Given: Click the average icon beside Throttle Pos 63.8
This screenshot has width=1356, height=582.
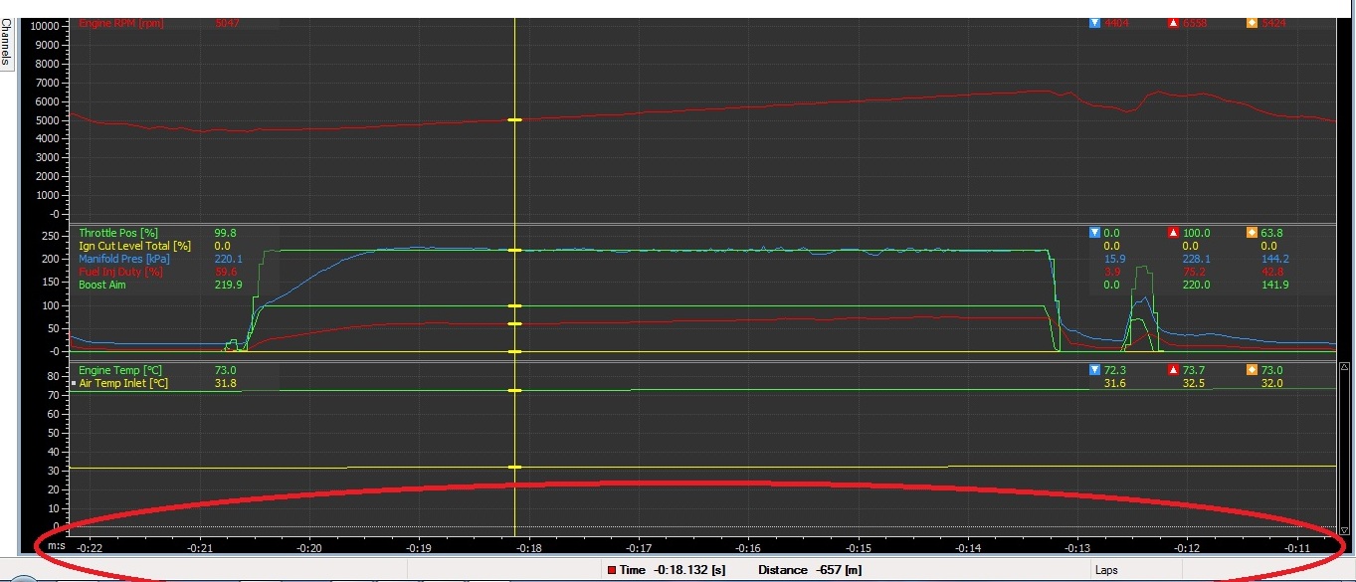Looking at the screenshot, I should (x=1252, y=233).
